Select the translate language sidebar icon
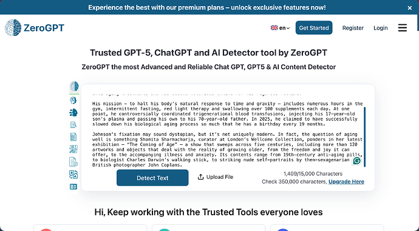419x231 pixels. click(x=73, y=175)
